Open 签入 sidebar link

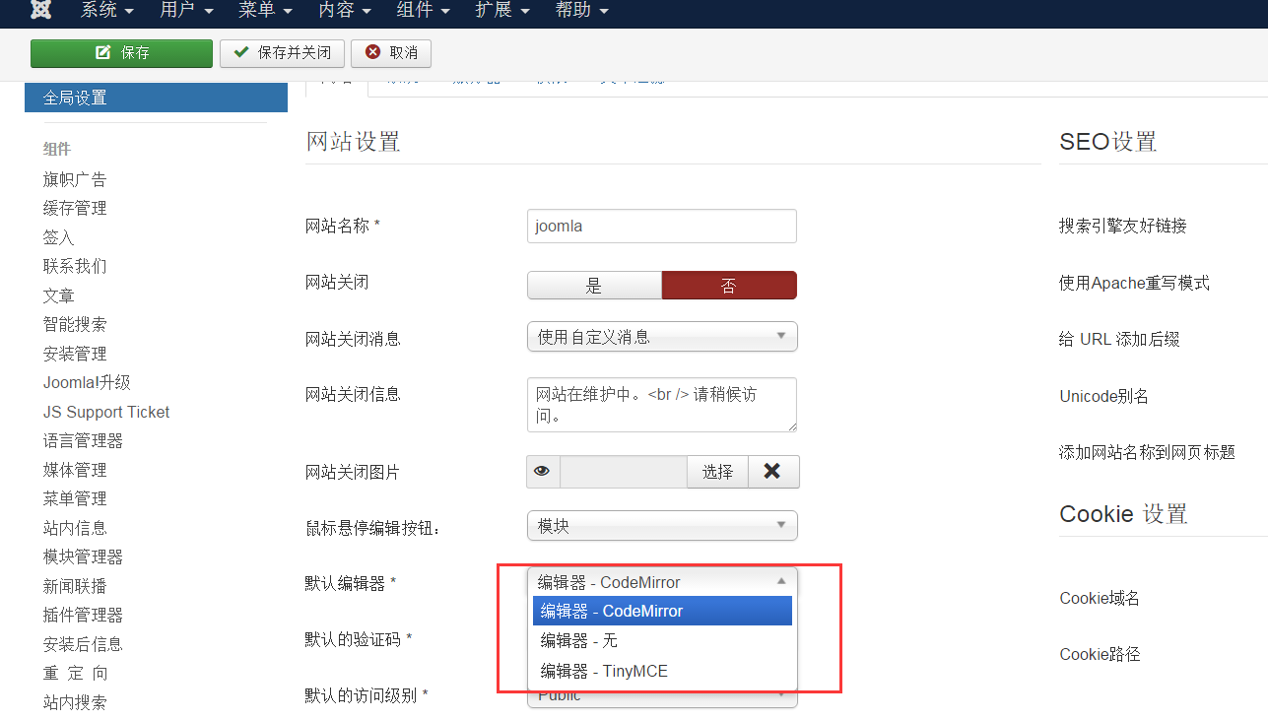[x=59, y=237]
